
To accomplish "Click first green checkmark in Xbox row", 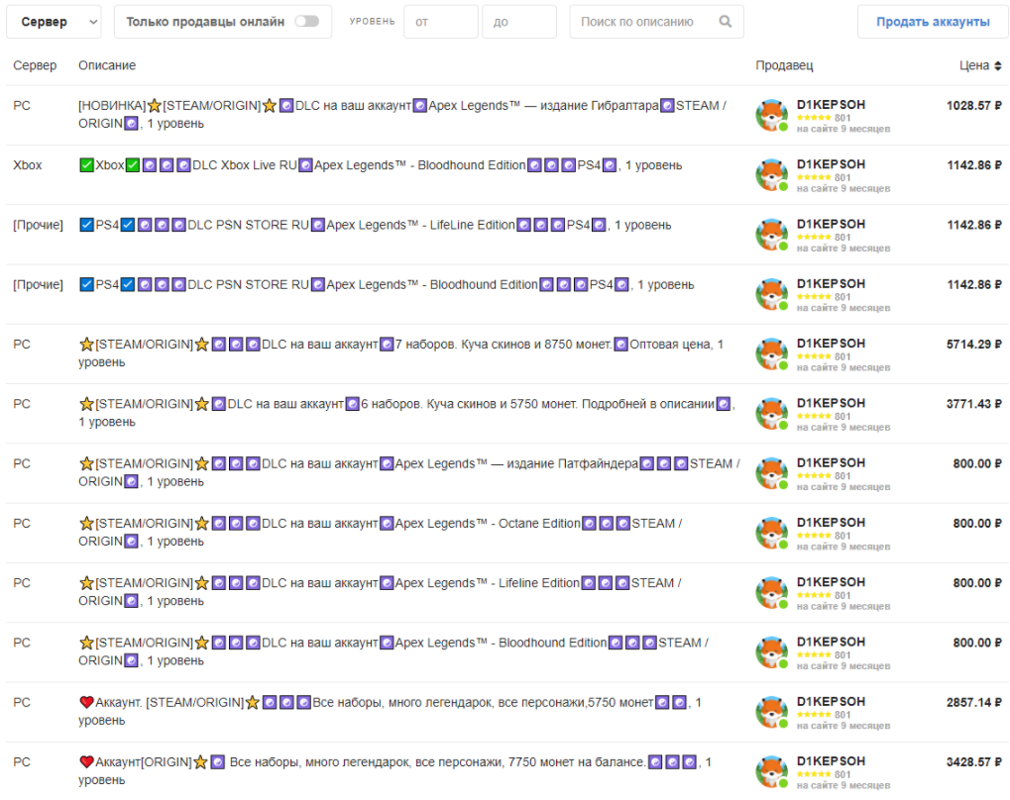I will point(86,165).
